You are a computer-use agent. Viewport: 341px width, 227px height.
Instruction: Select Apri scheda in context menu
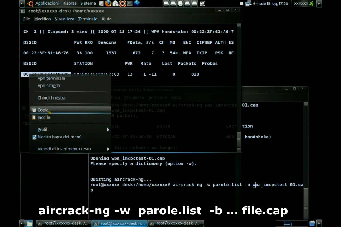70,86
